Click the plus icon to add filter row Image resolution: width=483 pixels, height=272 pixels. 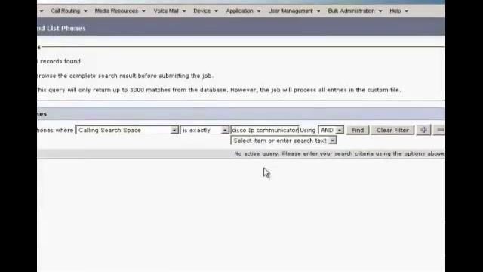[x=423, y=131]
